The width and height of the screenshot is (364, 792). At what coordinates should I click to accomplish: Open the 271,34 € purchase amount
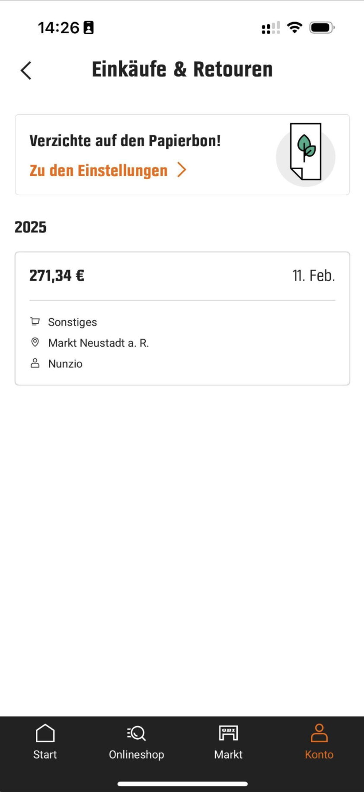pyautogui.click(x=57, y=276)
